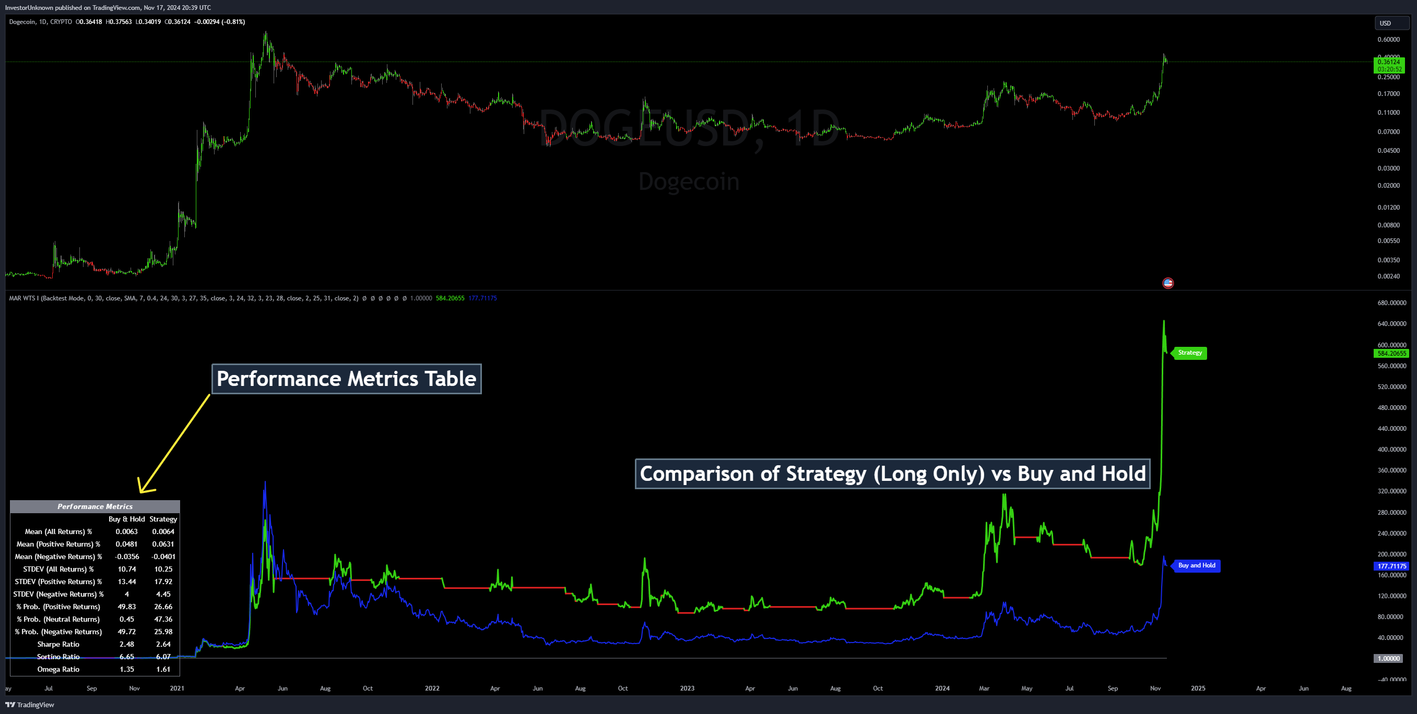This screenshot has height=714, width=1417.
Task: Click the green 0.36124 current price tag
Action: (x=1389, y=65)
